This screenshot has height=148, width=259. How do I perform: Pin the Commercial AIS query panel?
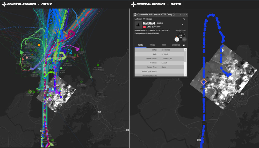click(181, 15)
